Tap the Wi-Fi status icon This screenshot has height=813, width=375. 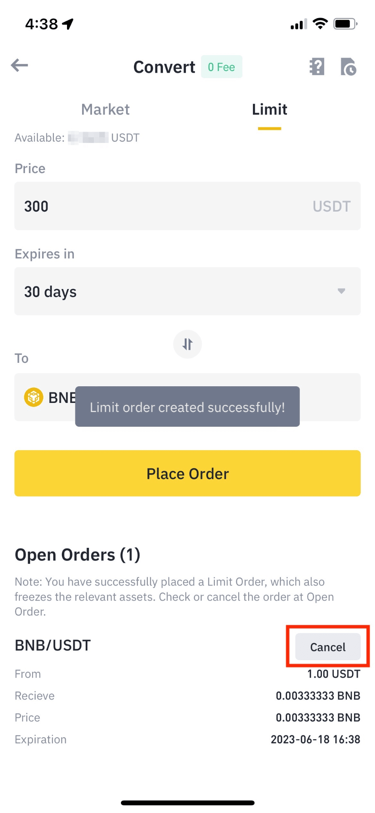click(x=320, y=24)
